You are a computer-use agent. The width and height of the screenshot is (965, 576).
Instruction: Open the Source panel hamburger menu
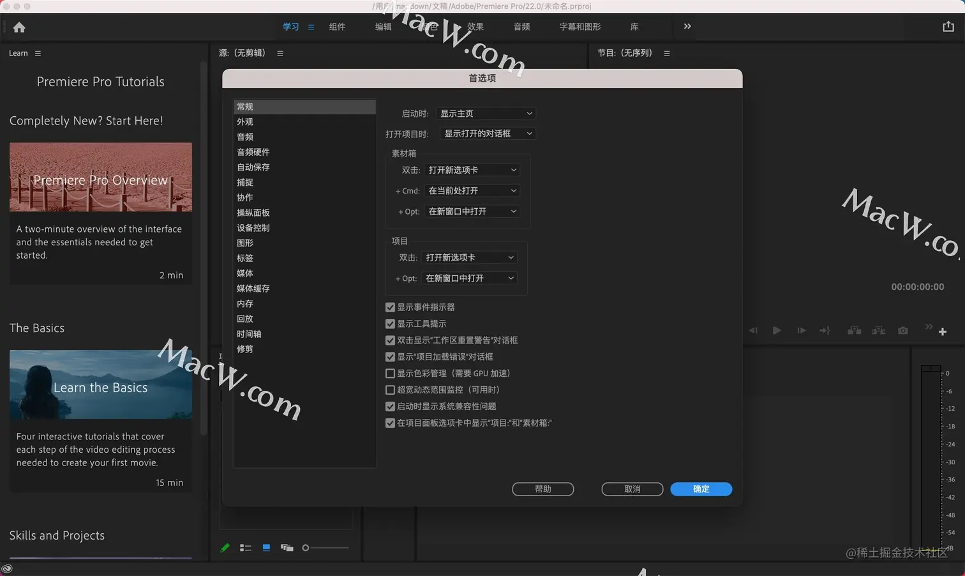point(280,54)
